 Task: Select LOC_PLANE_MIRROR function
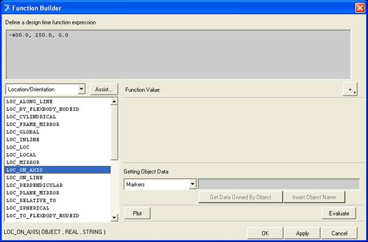[x=57, y=193]
